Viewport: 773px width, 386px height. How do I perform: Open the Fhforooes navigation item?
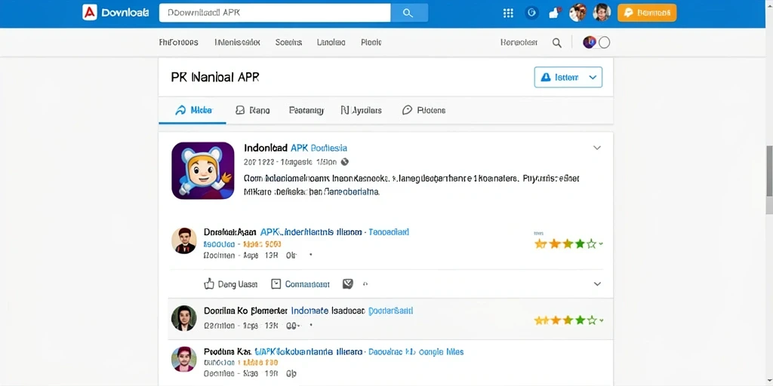tap(178, 42)
